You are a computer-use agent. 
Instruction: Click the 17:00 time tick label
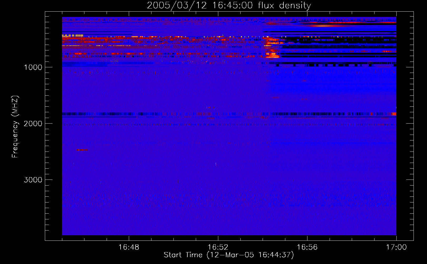click(x=396, y=247)
